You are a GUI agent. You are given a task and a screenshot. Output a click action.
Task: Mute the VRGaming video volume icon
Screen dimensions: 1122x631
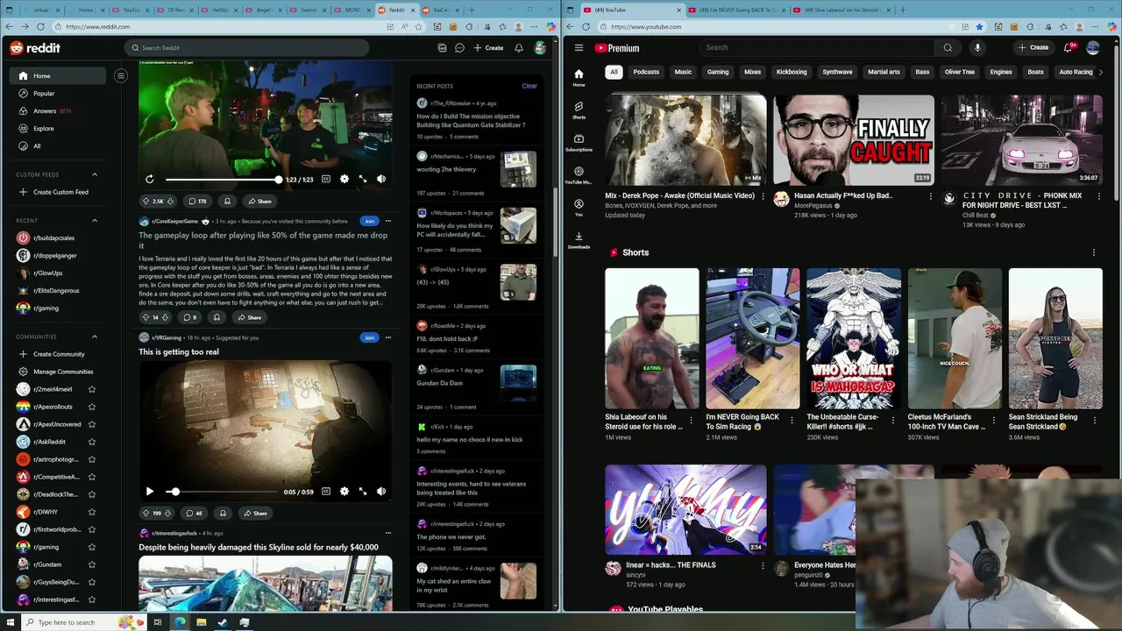click(x=381, y=492)
